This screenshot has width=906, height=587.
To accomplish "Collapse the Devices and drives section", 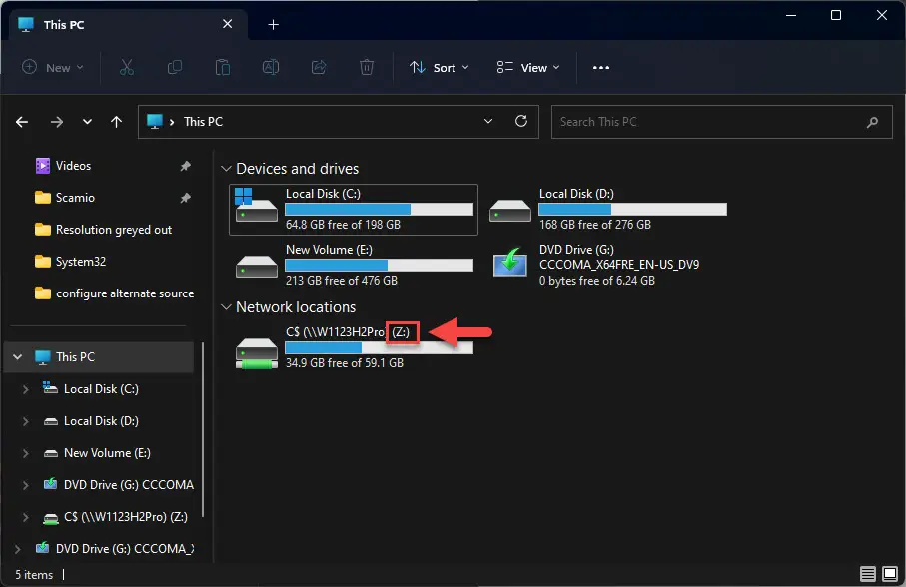I will tap(225, 168).
